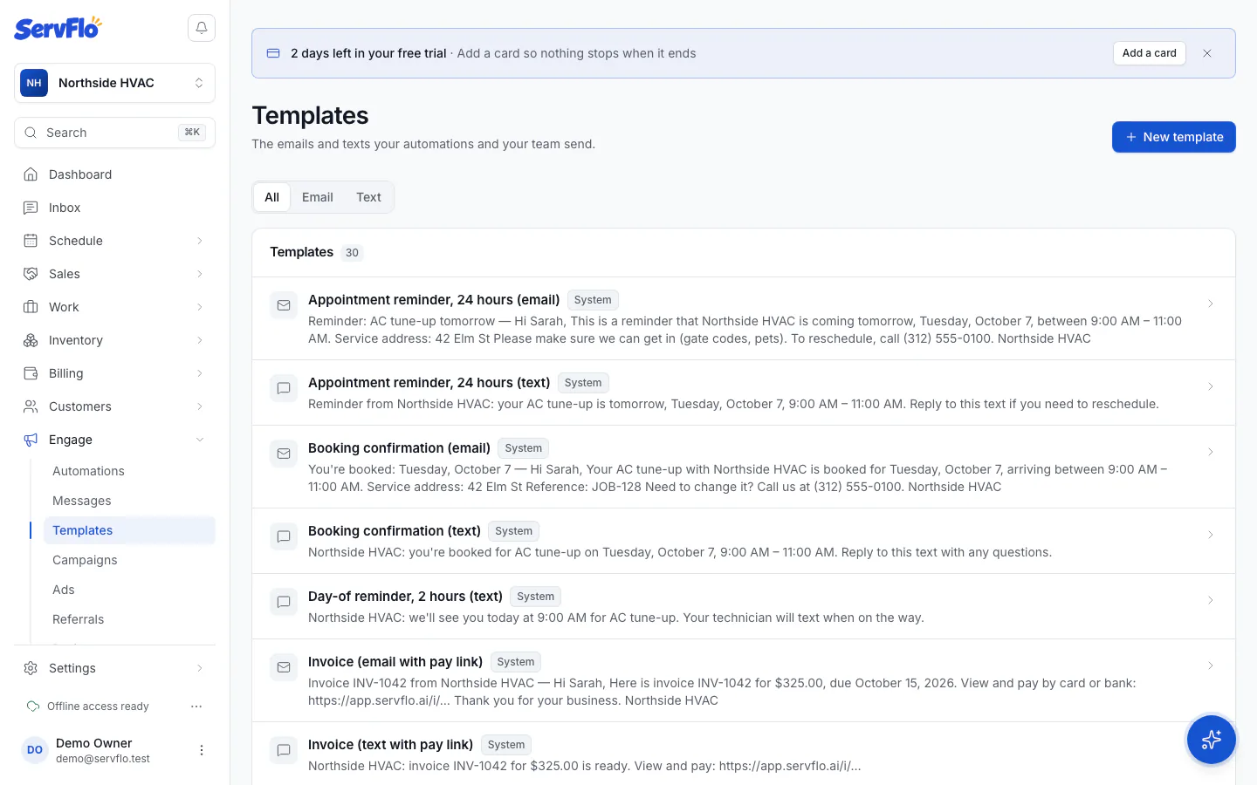The width and height of the screenshot is (1257, 785).
Task: Open the notifications bell
Action: click(202, 28)
